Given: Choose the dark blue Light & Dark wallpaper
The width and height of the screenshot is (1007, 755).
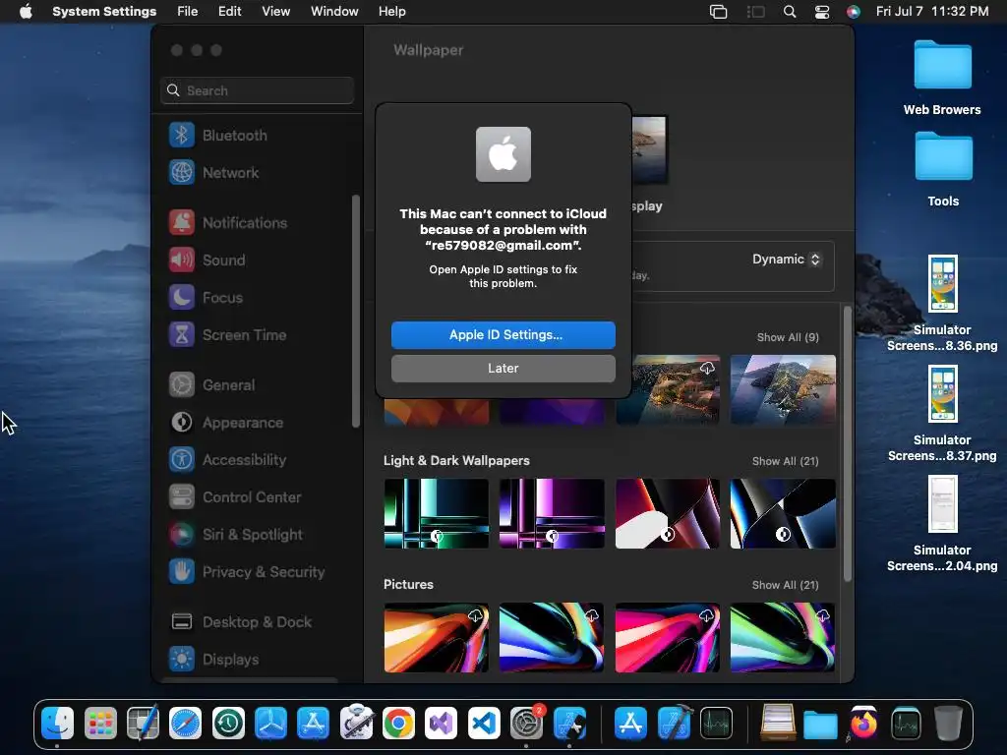Looking at the screenshot, I should 783,513.
